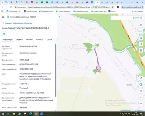Open the 'Все закладки' folder

click(138, 11)
